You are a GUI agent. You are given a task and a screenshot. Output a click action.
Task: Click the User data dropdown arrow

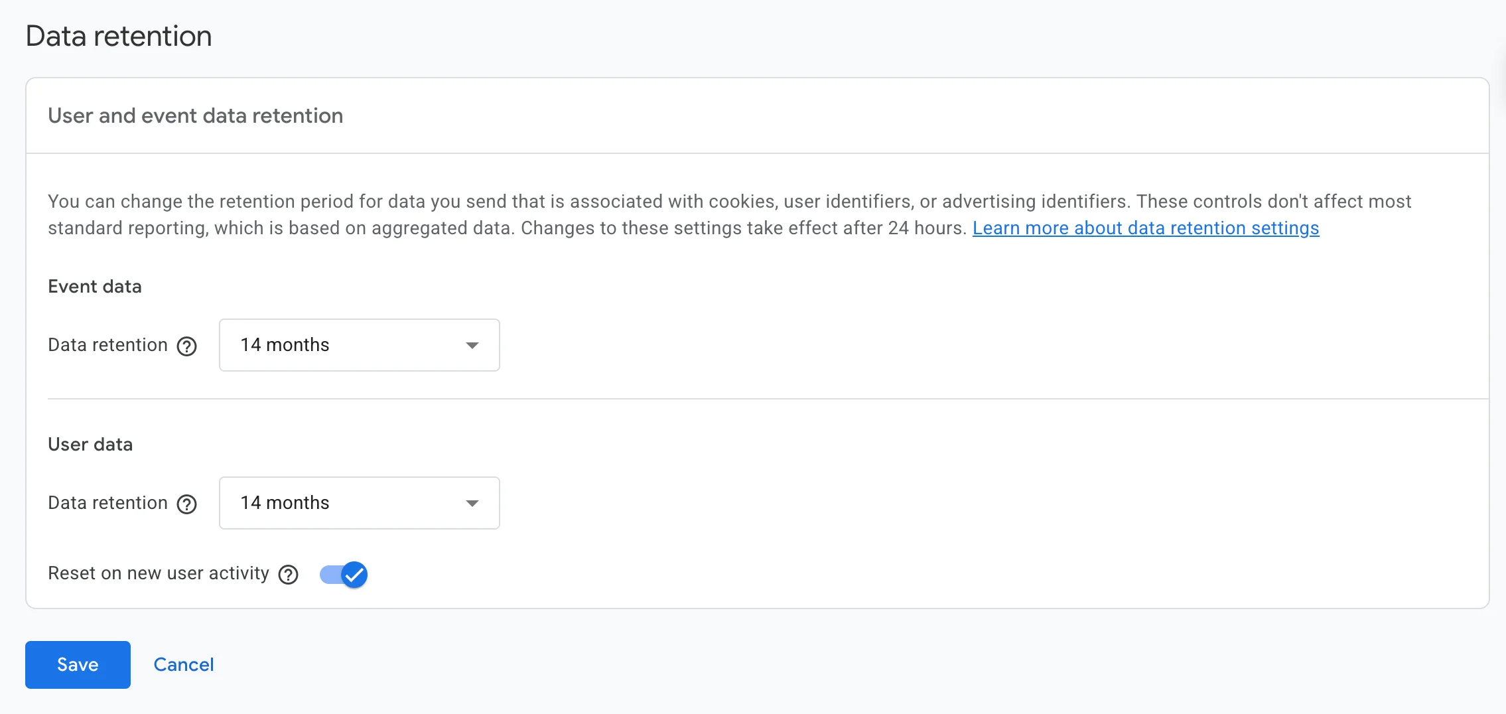coord(472,503)
